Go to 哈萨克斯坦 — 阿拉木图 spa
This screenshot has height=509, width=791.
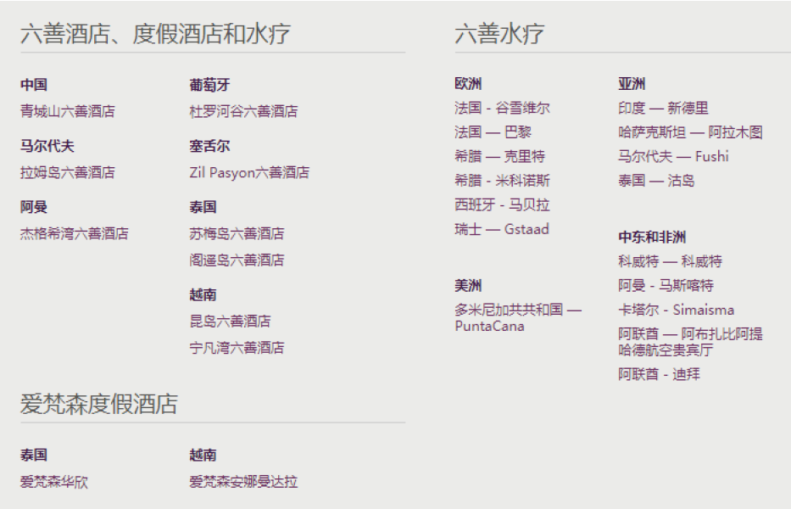pos(690,132)
